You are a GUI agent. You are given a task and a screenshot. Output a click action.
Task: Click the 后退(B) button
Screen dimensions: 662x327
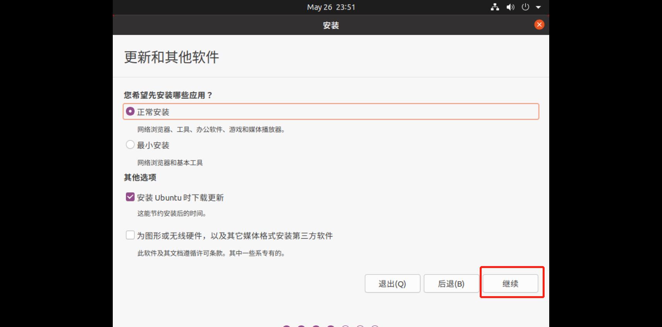(451, 283)
